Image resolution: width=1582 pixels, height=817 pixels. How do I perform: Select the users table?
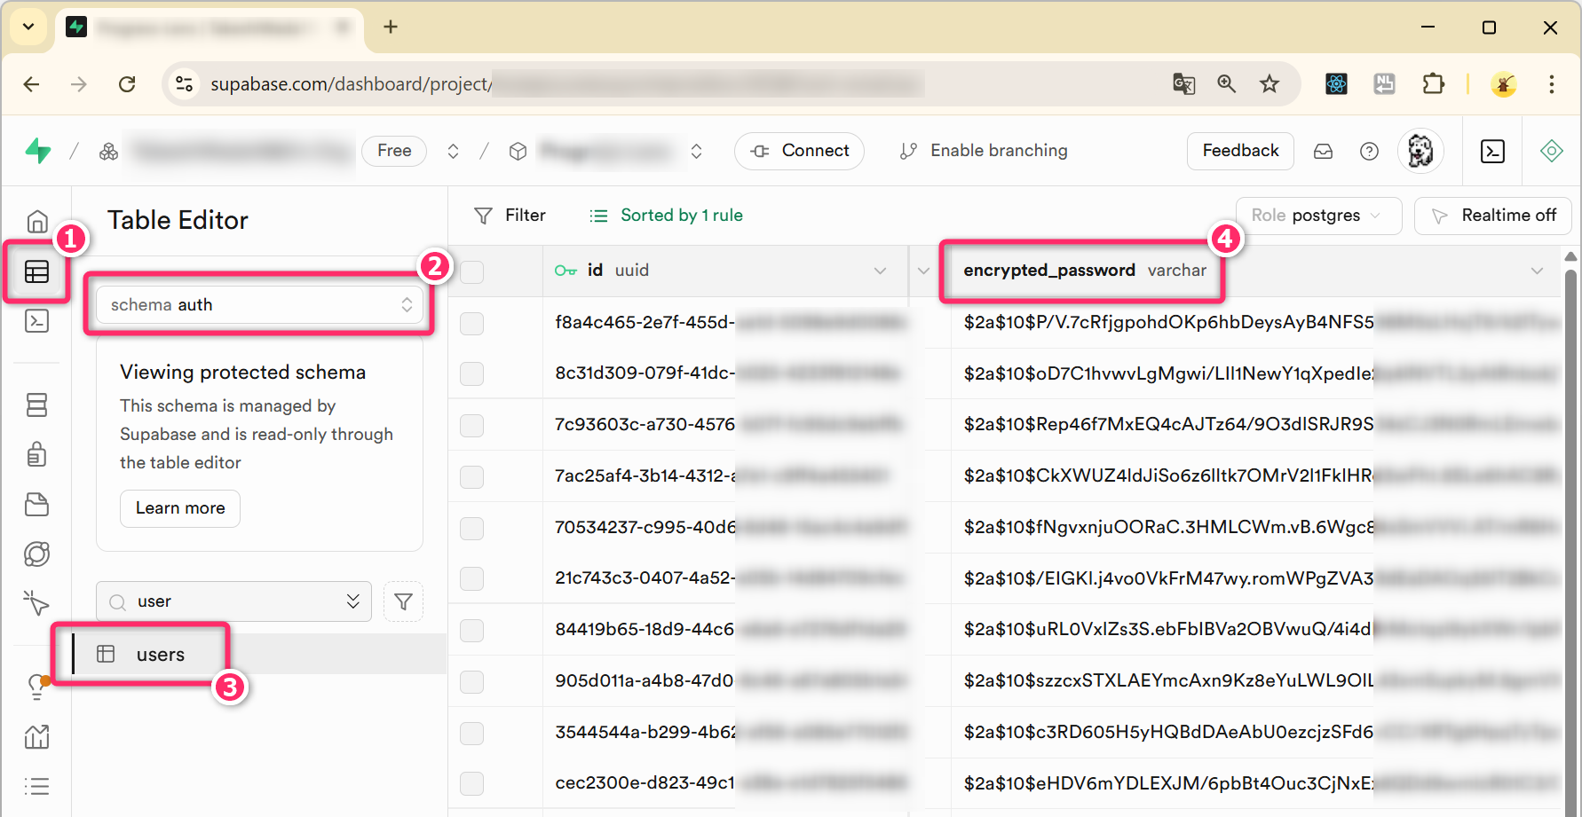tap(161, 655)
